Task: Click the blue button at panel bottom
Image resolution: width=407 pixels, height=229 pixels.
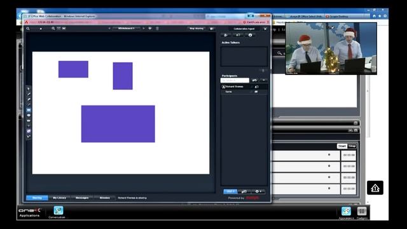Action: [230, 191]
